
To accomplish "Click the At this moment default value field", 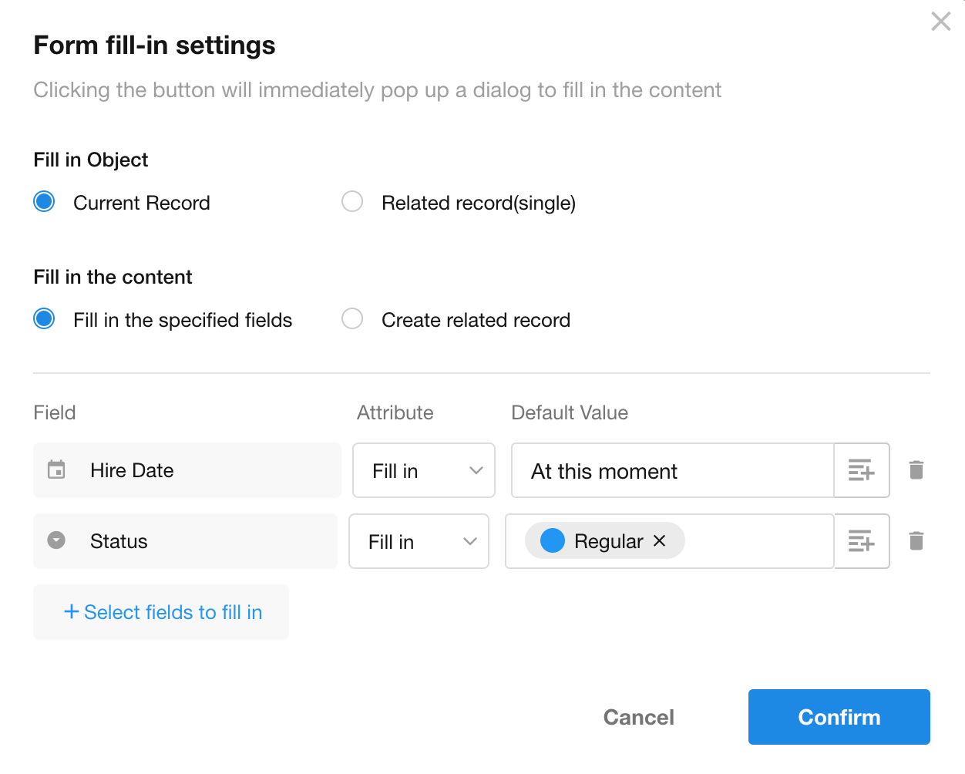I will click(x=672, y=470).
